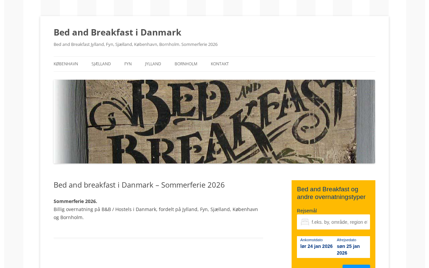The width and height of the screenshot is (429, 268).
Task: Select the arrival date lør 24 jan 2026
Action: point(316,247)
